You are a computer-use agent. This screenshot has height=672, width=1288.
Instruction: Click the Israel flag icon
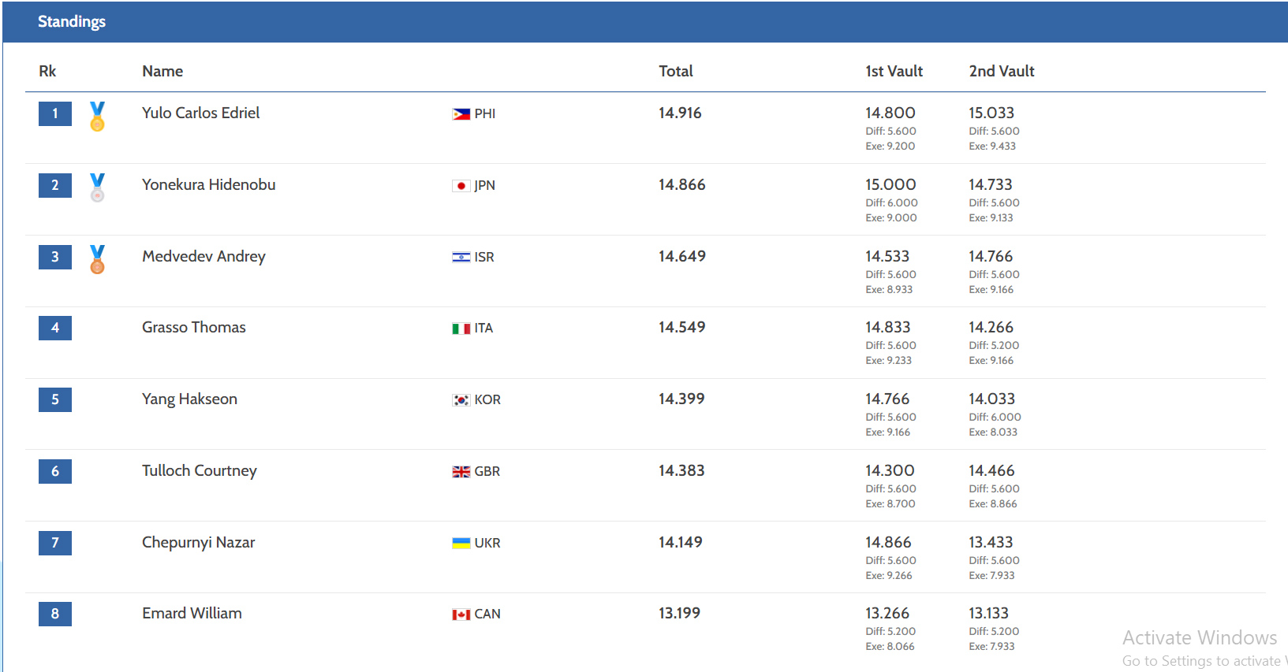click(x=461, y=258)
